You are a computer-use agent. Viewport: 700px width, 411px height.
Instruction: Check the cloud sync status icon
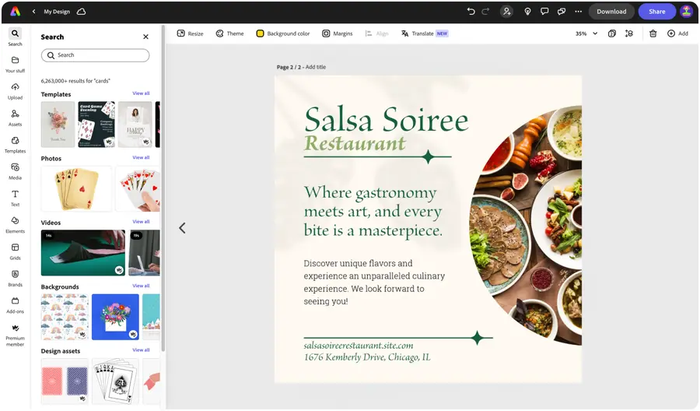click(x=81, y=12)
